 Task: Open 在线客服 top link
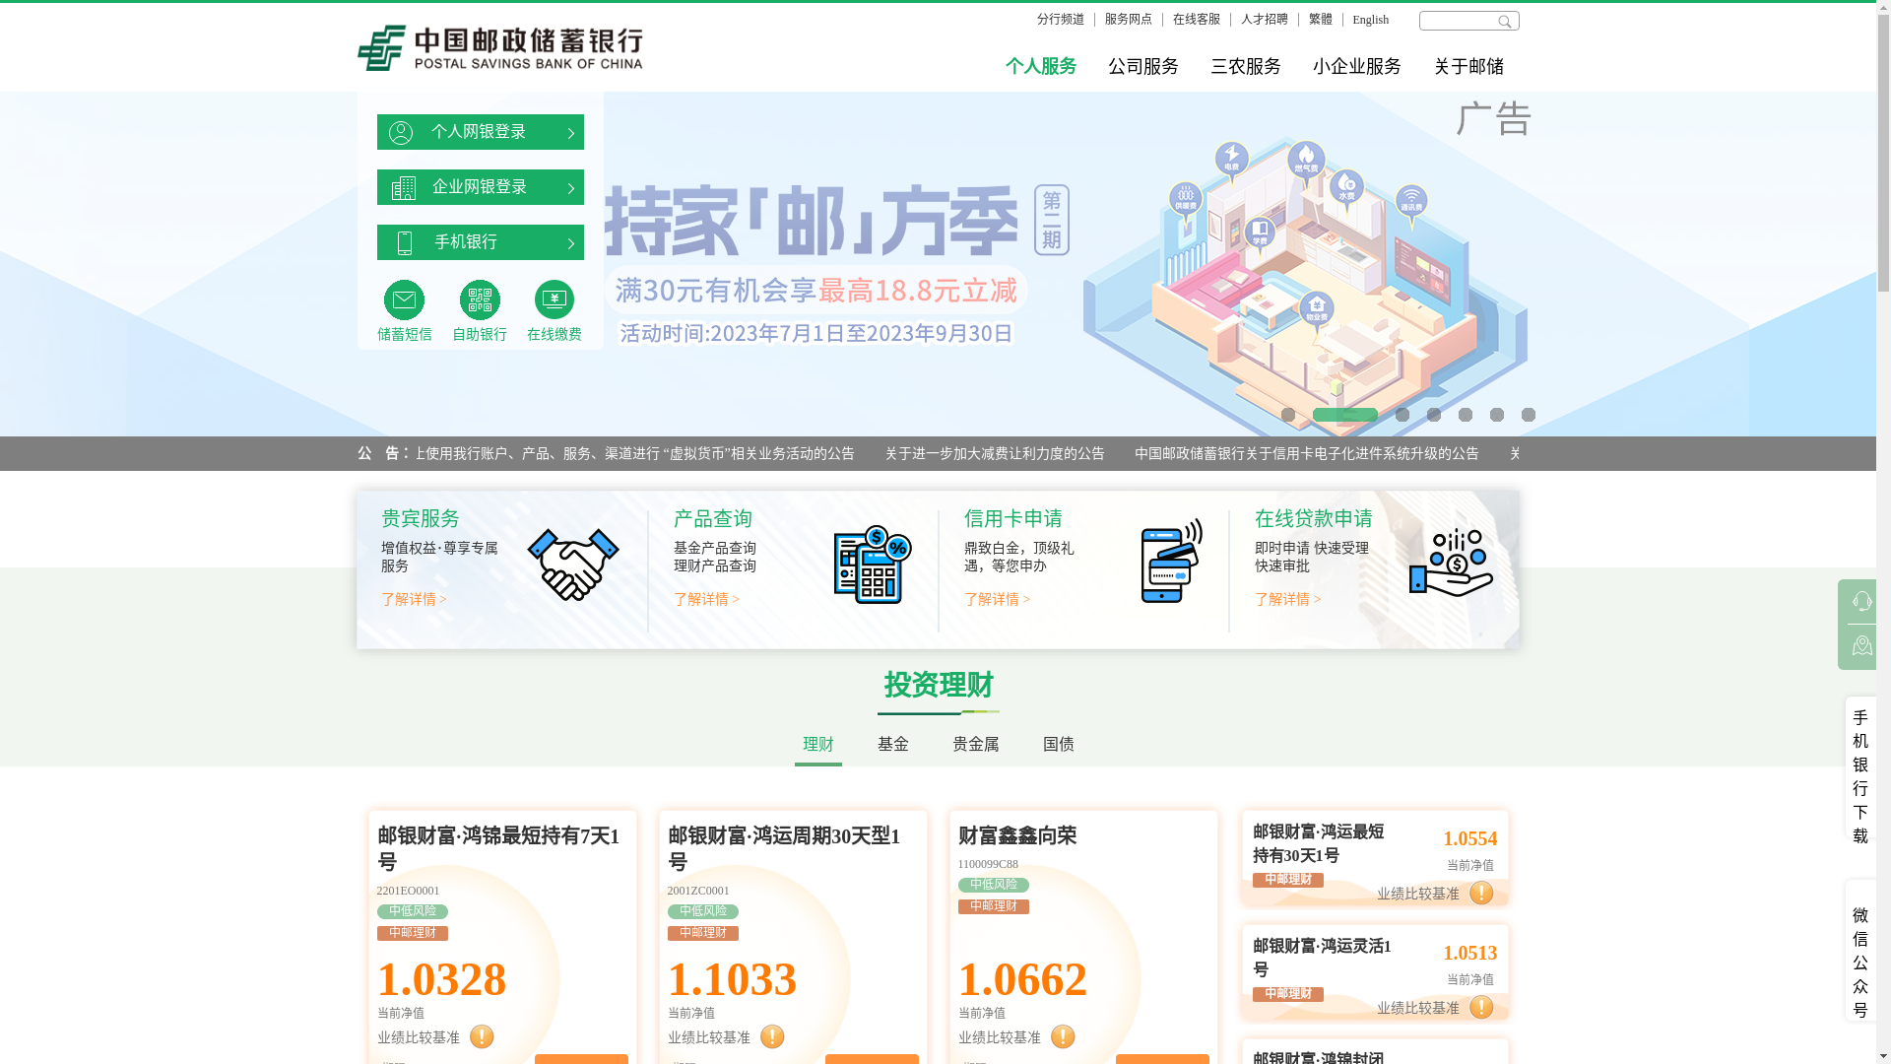(1197, 20)
